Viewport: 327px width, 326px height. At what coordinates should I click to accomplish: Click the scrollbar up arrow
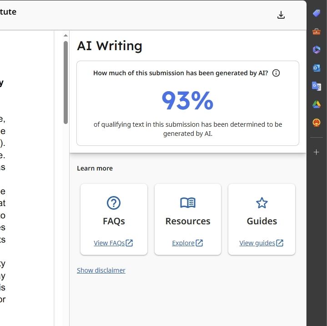[65, 36]
